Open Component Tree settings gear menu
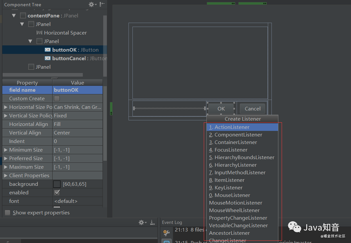Screen dimensions: 351x243 coord(92,5)
